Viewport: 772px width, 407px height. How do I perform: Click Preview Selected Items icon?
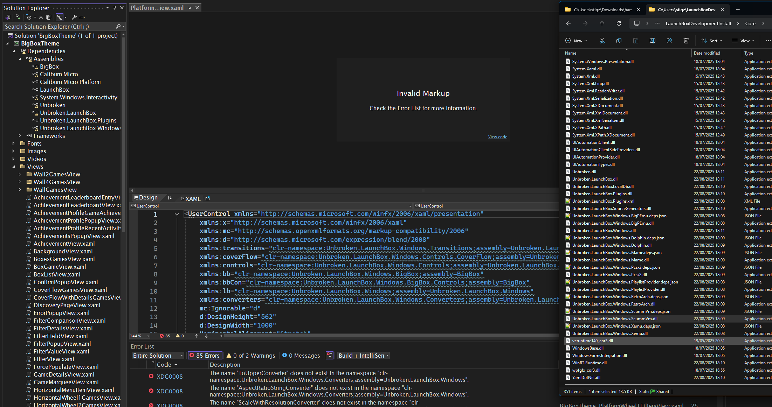coord(82,17)
